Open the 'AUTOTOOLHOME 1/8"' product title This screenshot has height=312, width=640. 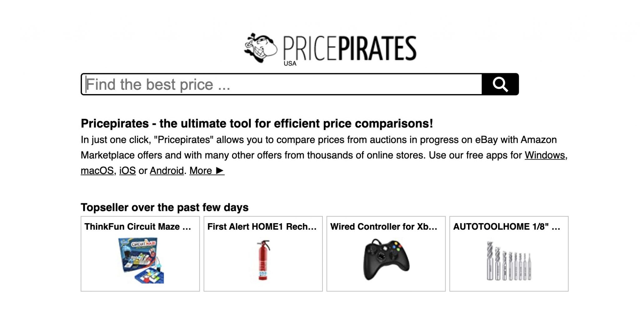[507, 227]
